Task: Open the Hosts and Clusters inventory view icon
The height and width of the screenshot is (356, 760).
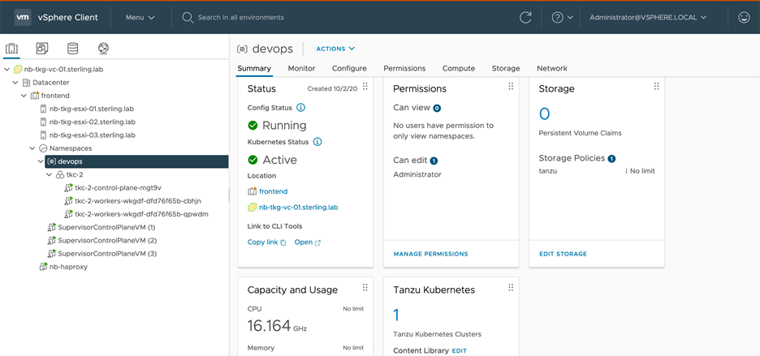Action: tap(12, 49)
